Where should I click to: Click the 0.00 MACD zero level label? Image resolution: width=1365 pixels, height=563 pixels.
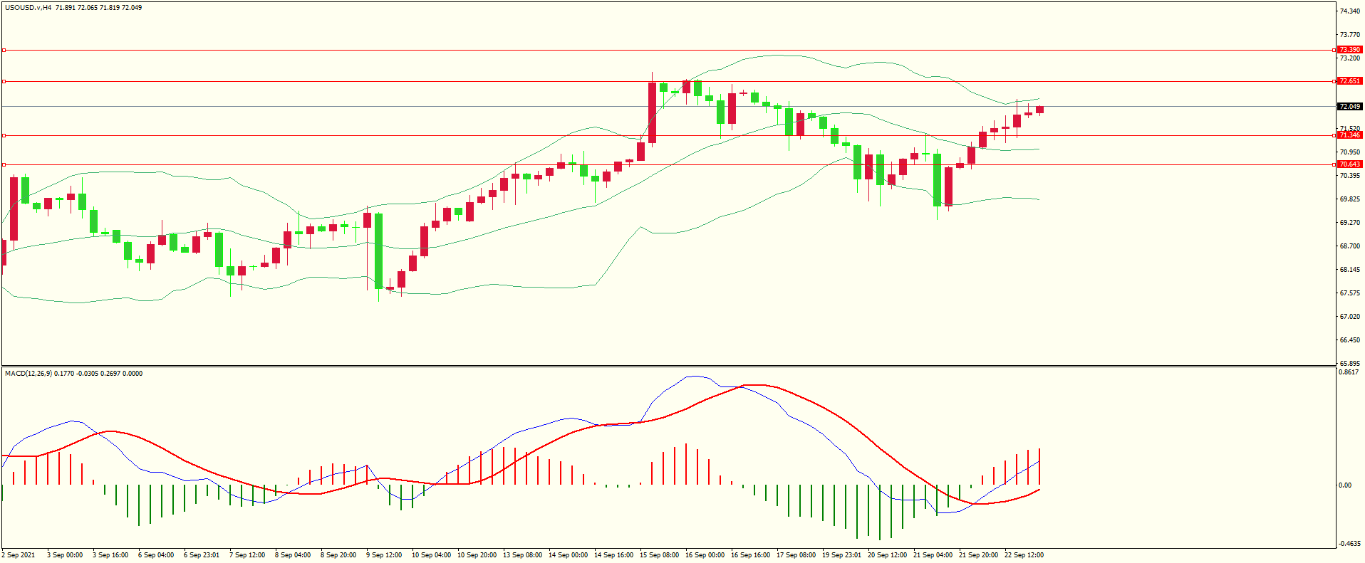(x=1345, y=485)
